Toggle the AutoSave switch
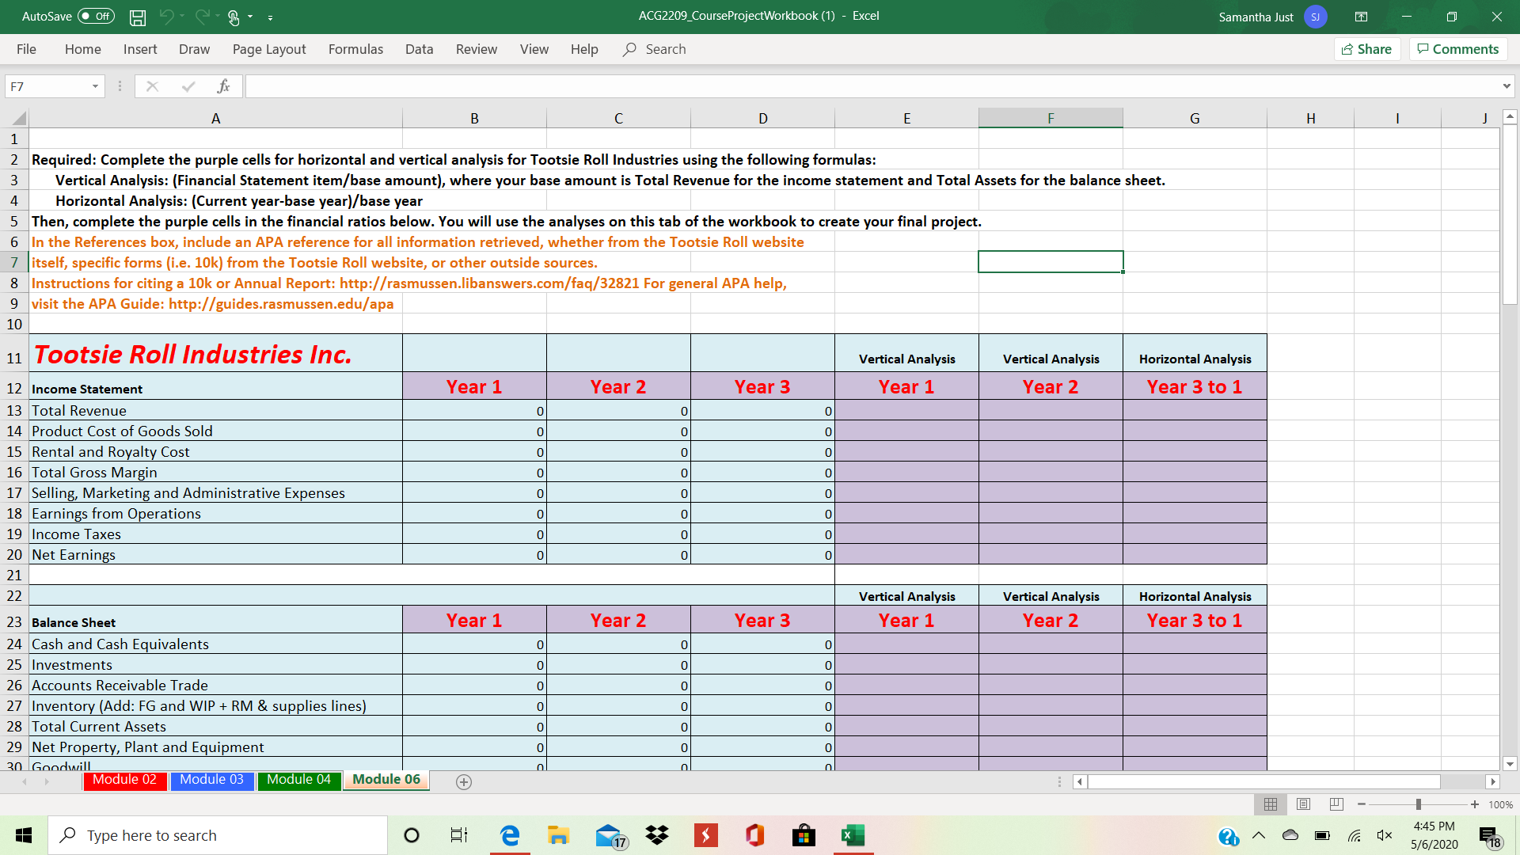The height and width of the screenshot is (855, 1520). click(96, 17)
